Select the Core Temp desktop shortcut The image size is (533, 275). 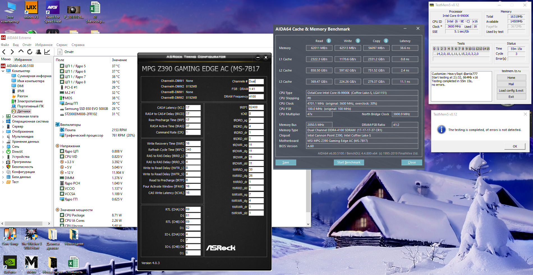coord(10,237)
